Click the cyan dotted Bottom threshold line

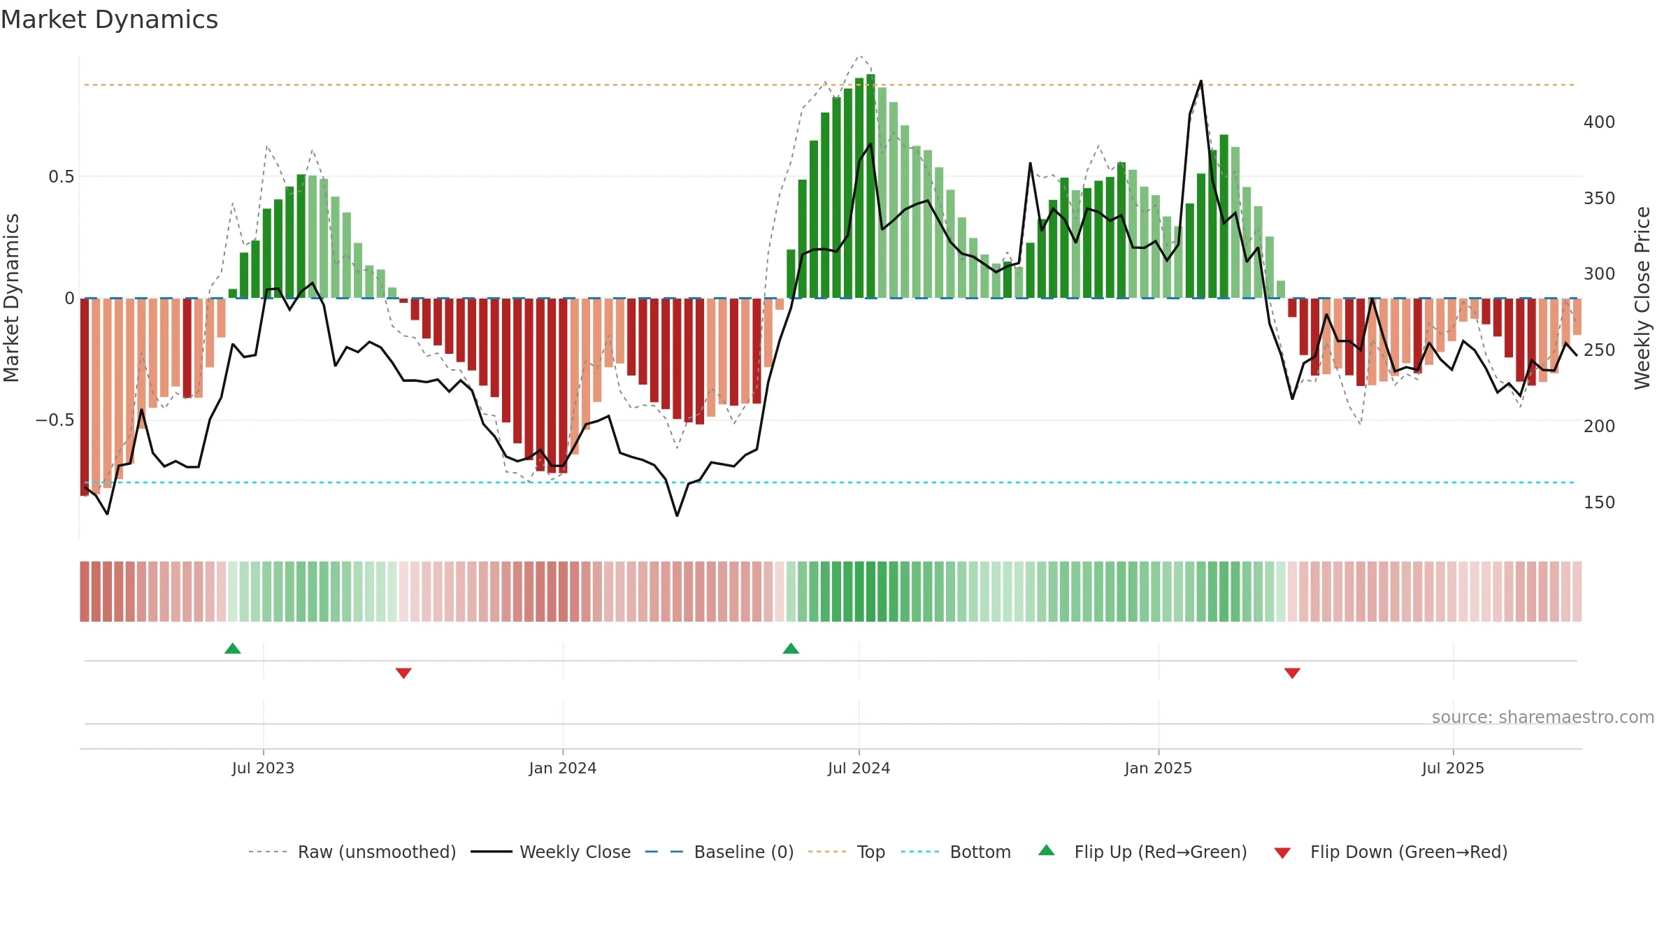[x=829, y=482]
